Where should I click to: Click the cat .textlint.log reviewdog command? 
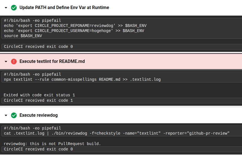(x=117, y=133)
